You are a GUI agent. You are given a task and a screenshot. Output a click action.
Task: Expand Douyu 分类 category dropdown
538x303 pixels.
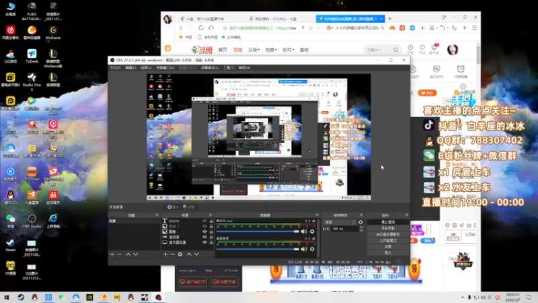[254, 50]
